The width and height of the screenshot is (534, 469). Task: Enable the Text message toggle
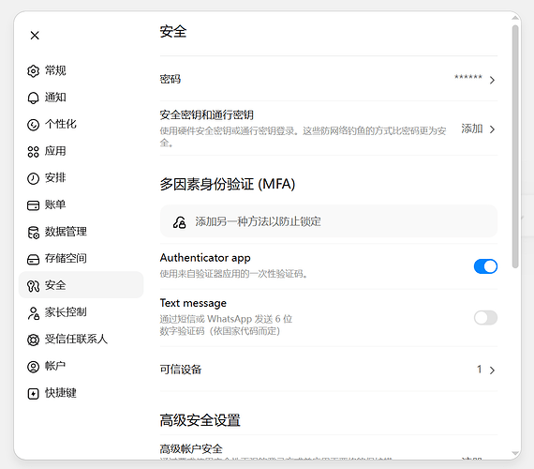coord(485,318)
